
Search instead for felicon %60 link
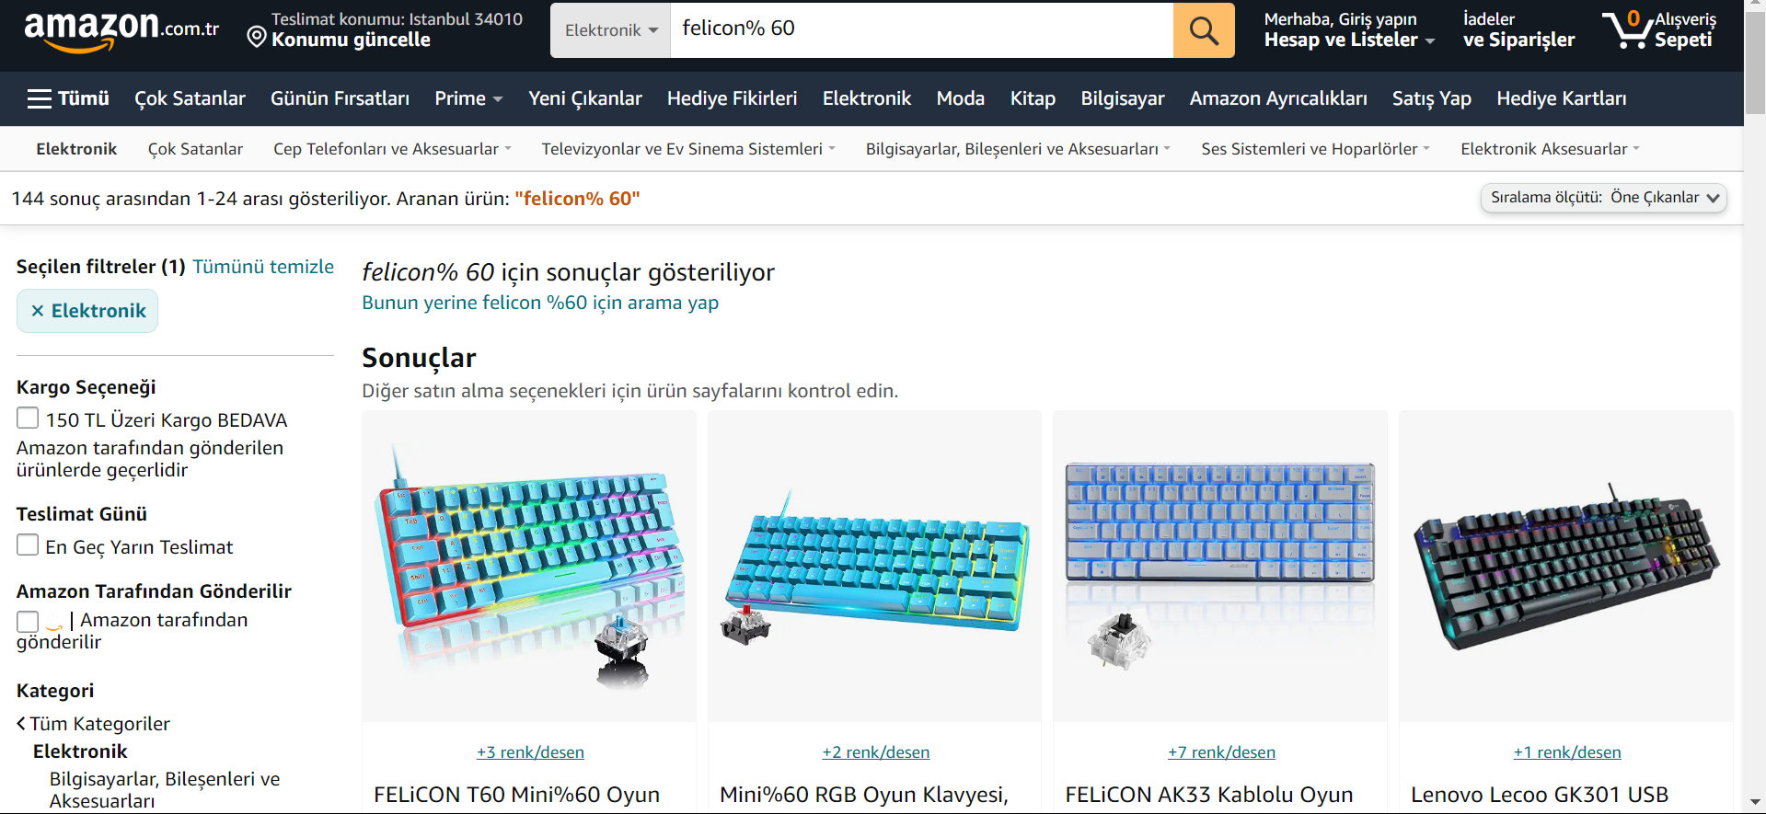(x=540, y=303)
